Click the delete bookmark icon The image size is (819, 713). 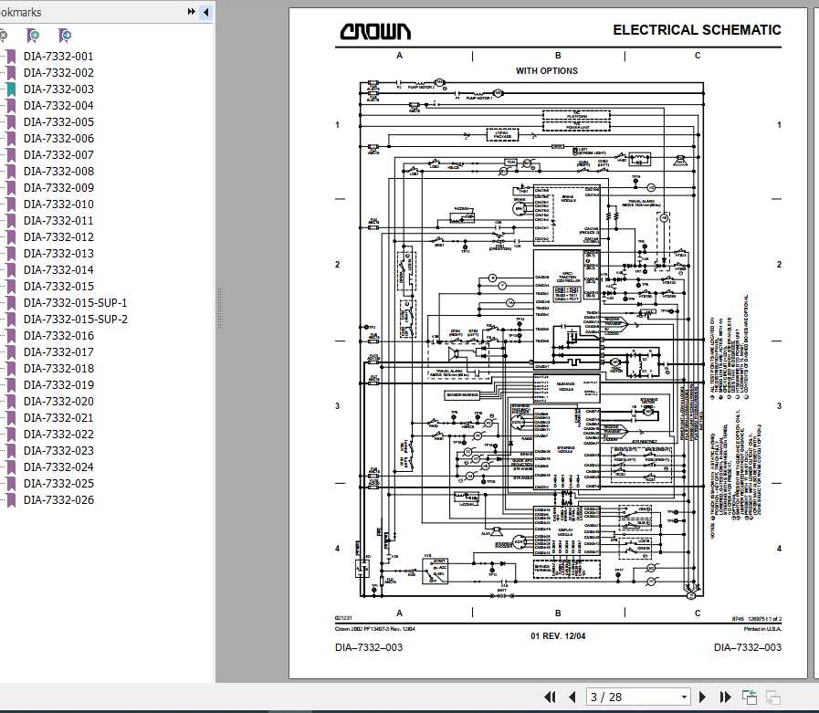click(x=5, y=35)
